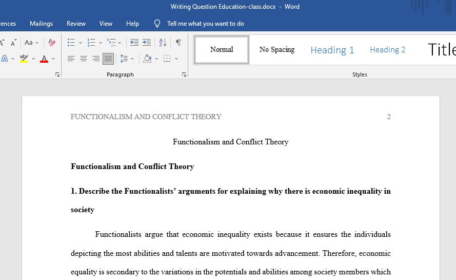This screenshot has height=280, width=456.
Task: Click the Tell me lightbulb icon
Action: tap(157, 24)
